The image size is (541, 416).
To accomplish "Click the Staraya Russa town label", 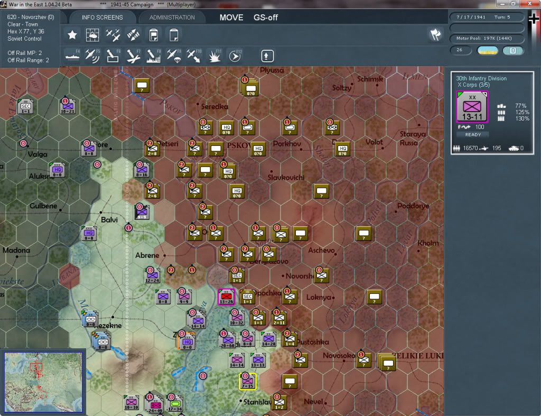I will [413, 138].
